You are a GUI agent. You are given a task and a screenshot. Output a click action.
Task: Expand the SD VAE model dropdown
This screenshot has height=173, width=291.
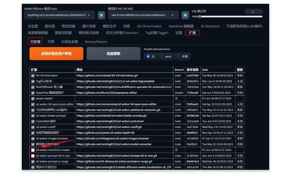[143, 15]
